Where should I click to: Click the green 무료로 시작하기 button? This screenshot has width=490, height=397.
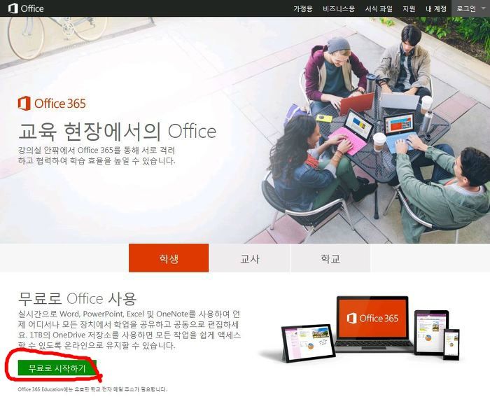[57, 368]
